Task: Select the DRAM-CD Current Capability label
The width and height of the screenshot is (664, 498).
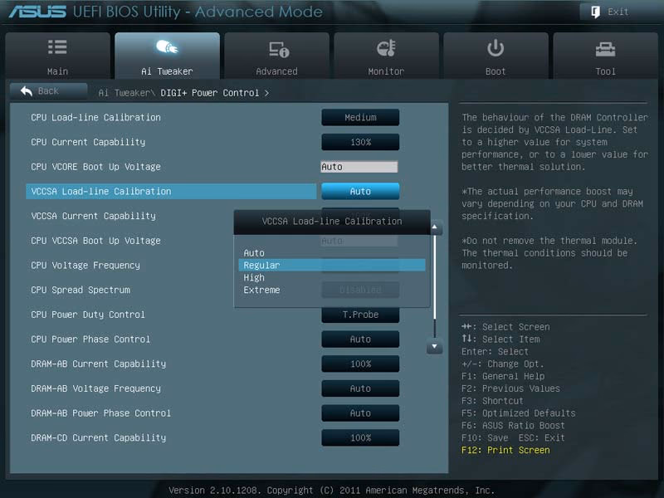Action: point(98,437)
